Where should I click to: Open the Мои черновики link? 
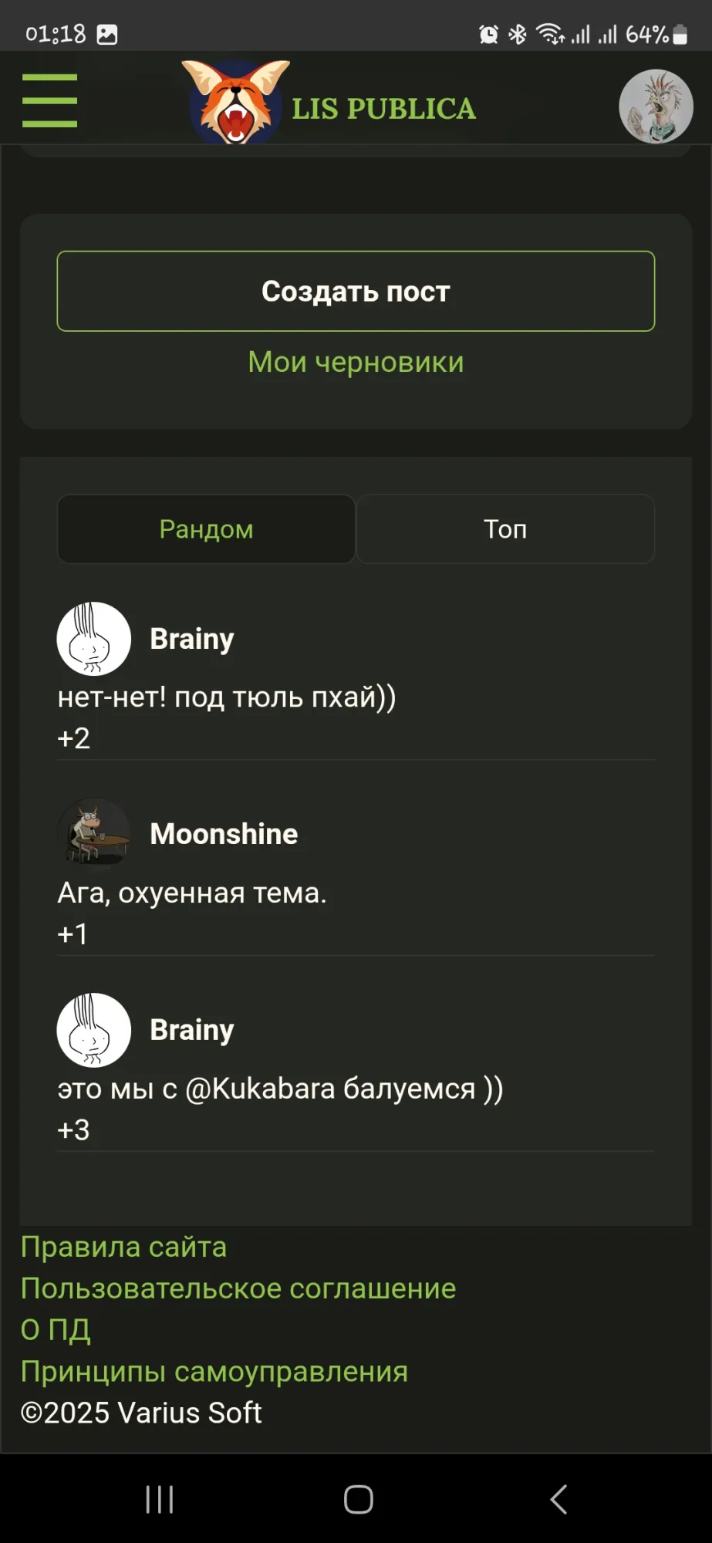[356, 362]
